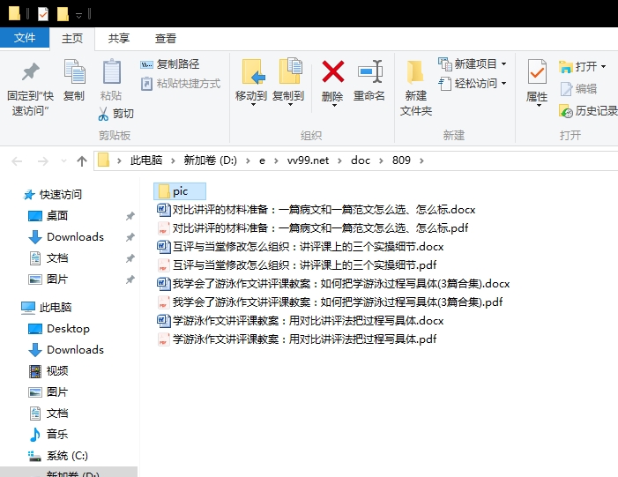Select 对比讲评的材料准备 .docx file
Screen dimensions: 618x477
[316, 209]
